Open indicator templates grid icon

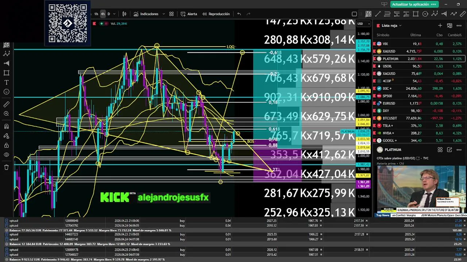(x=171, y=14)
